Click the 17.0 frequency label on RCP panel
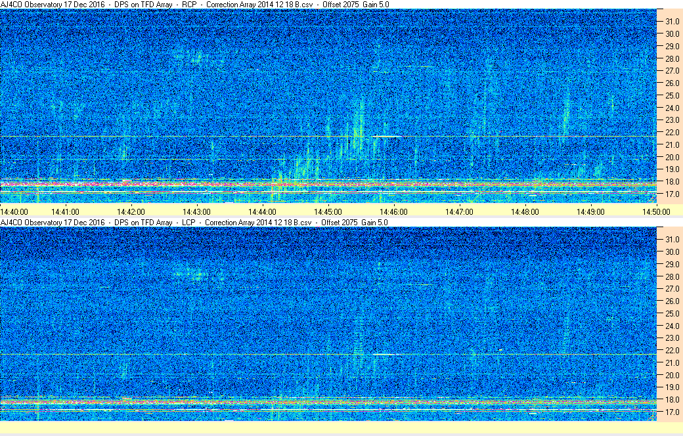Image resolution: width=683 pixels, height=436 pixels. [672, 194]
